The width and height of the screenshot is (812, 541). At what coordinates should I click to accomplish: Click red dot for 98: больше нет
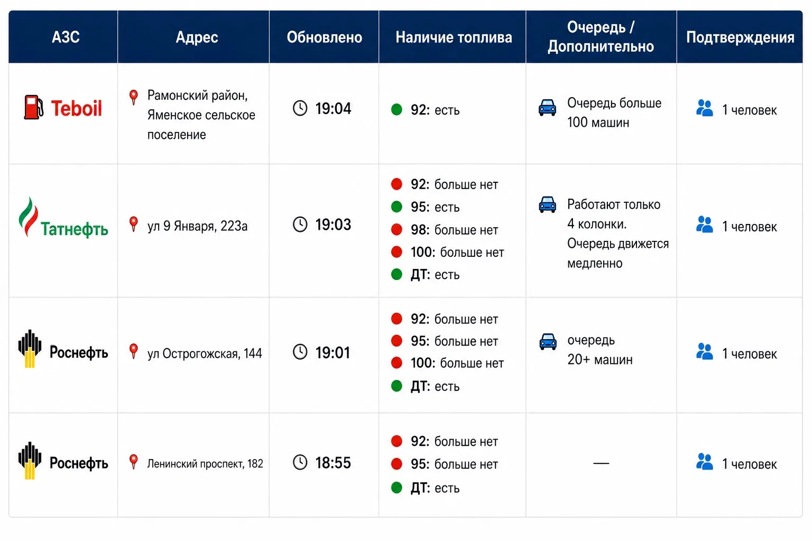(x=396, y=229)
